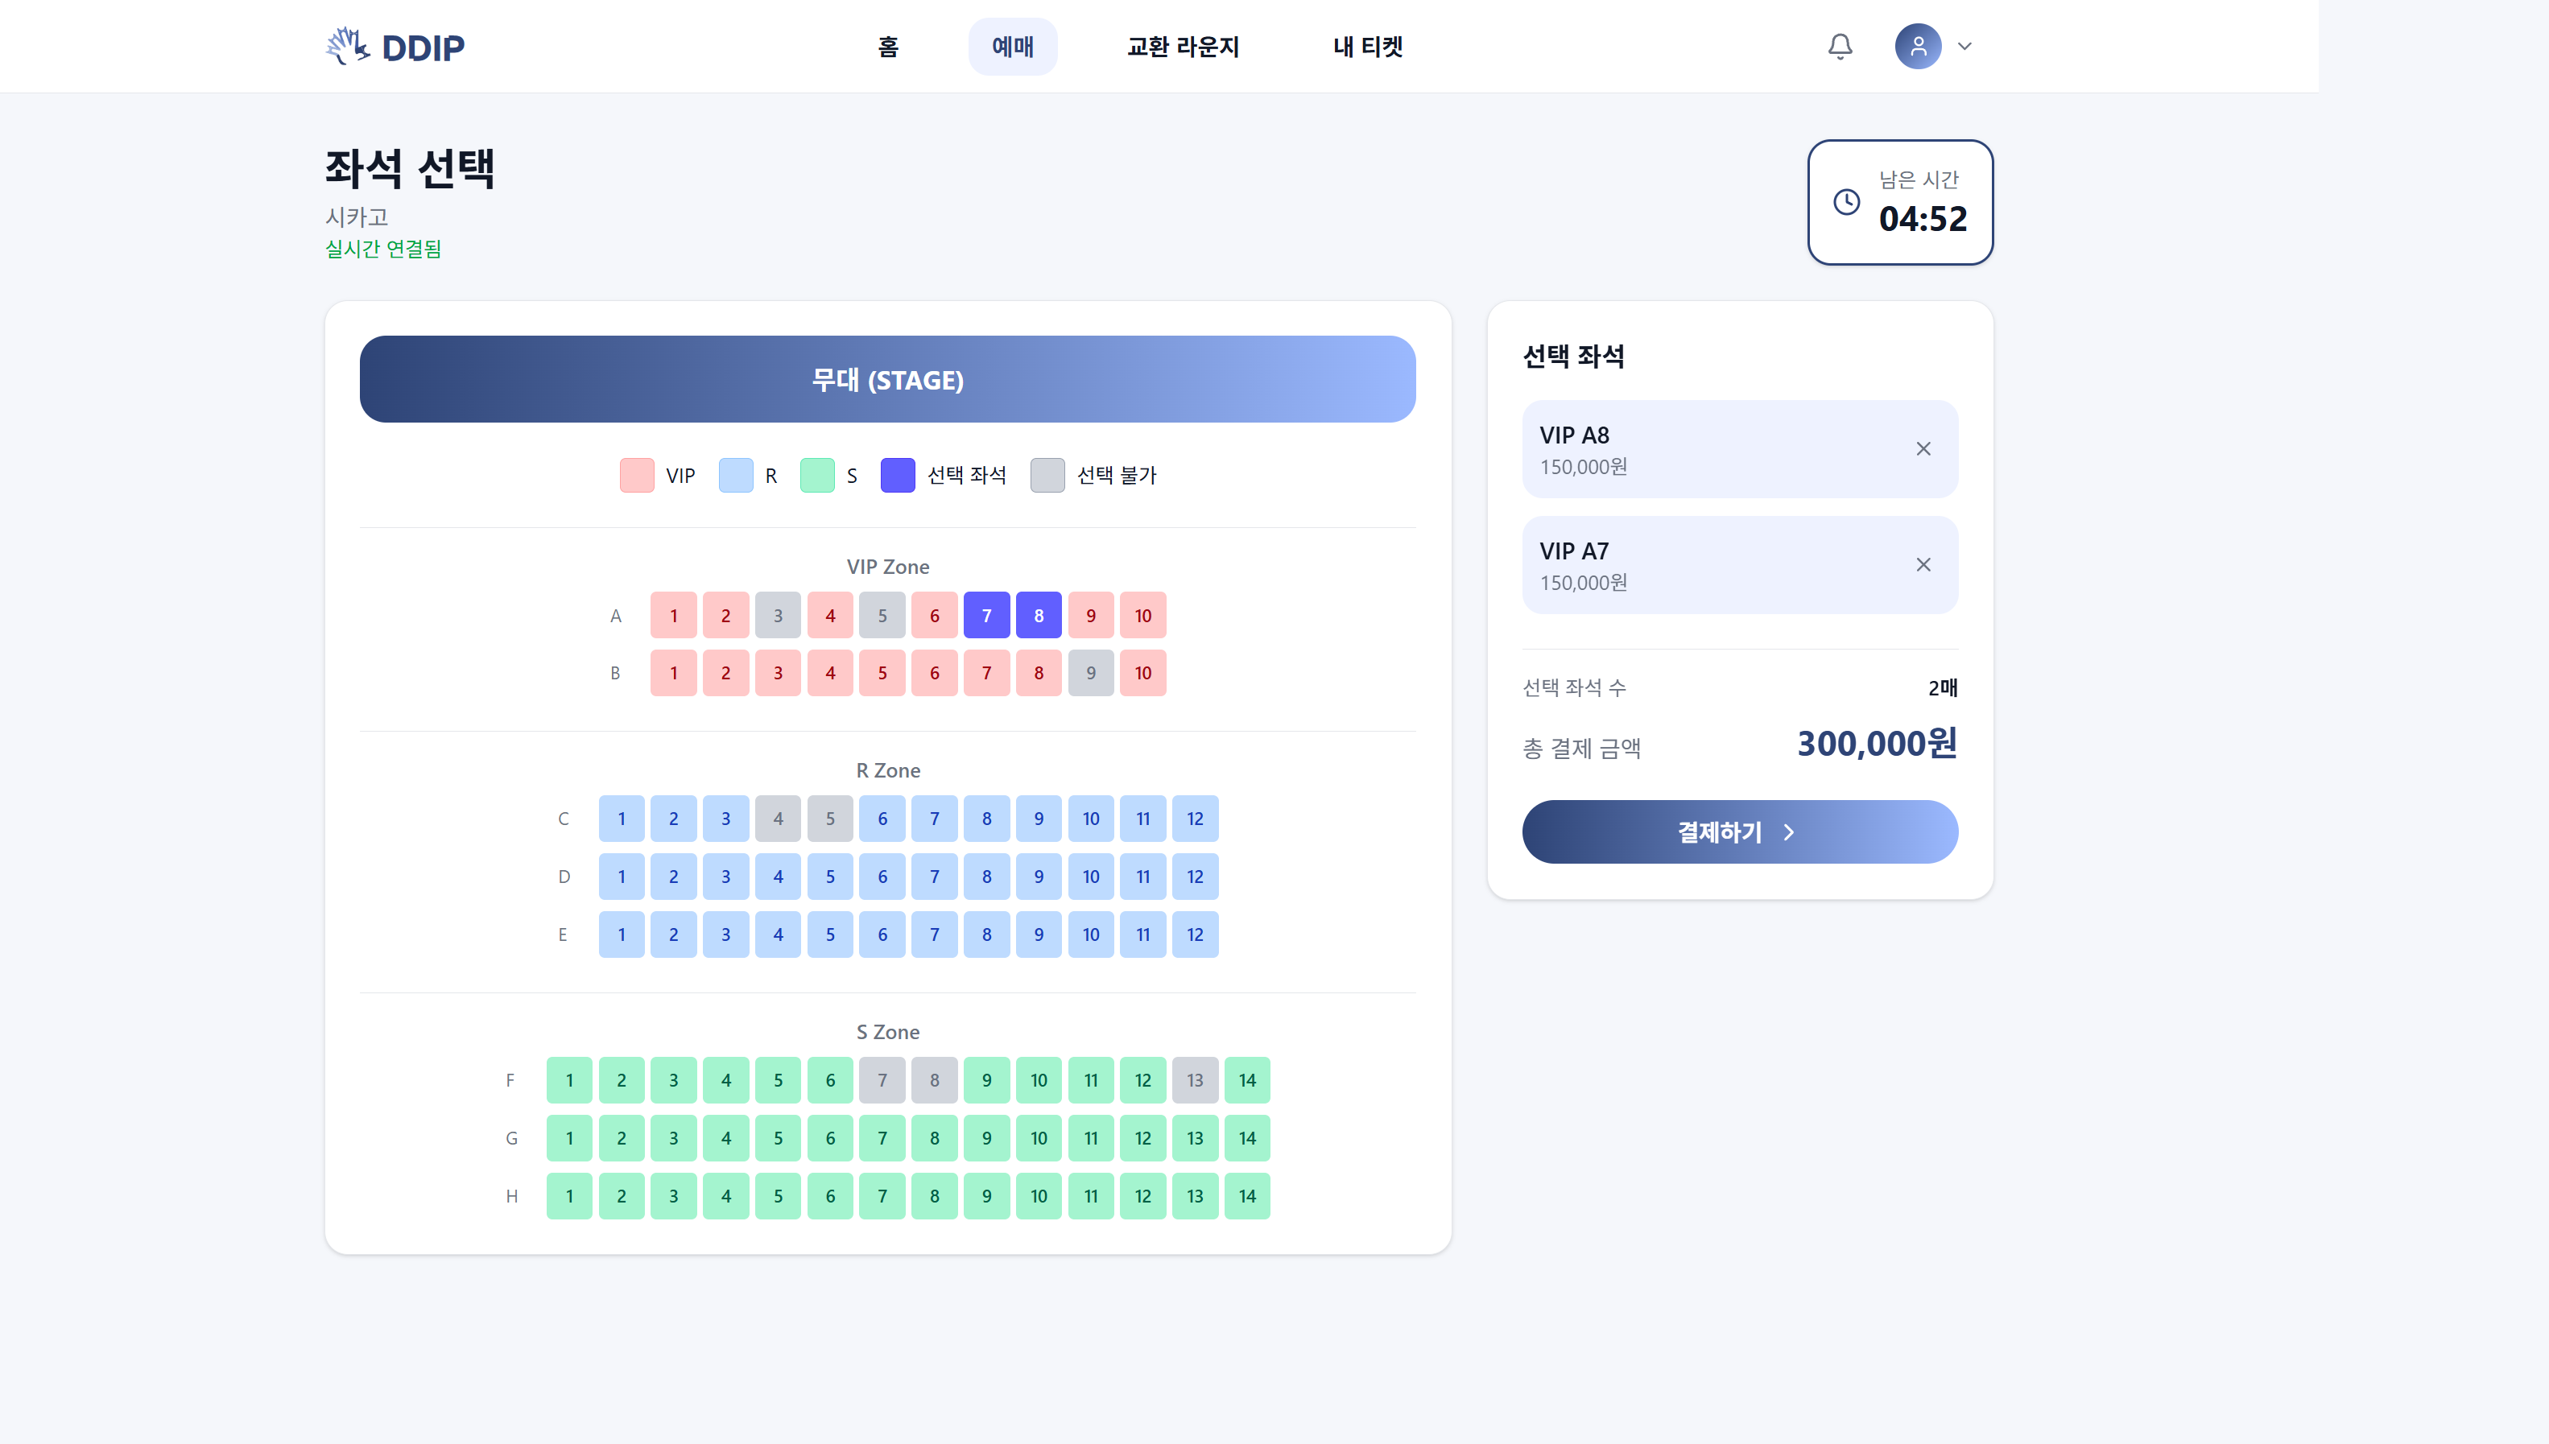Image resolution: width=2549 pixels, height=1444 pixels.
Task: Remove seat VIP A8 using its X icon
Action: [x=1923, y=448]
